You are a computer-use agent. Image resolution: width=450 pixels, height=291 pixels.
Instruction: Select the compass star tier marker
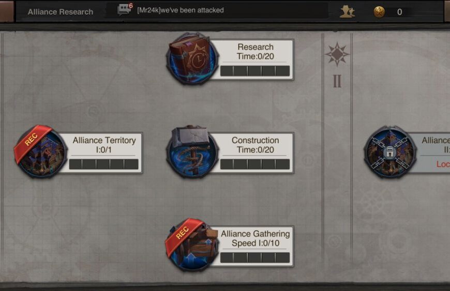tap(337, 54)
